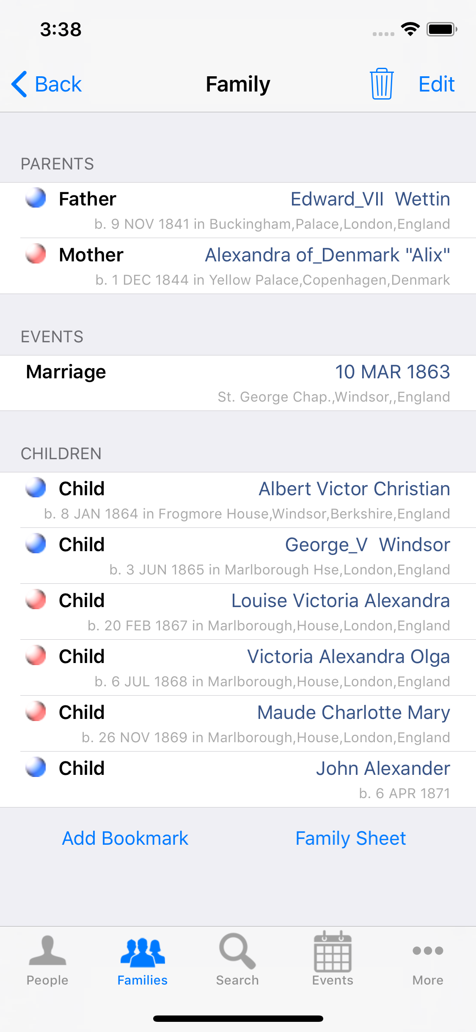This screenshot has height=1032, width=476.
Task: View the Marriage event details
Action: 238,383
